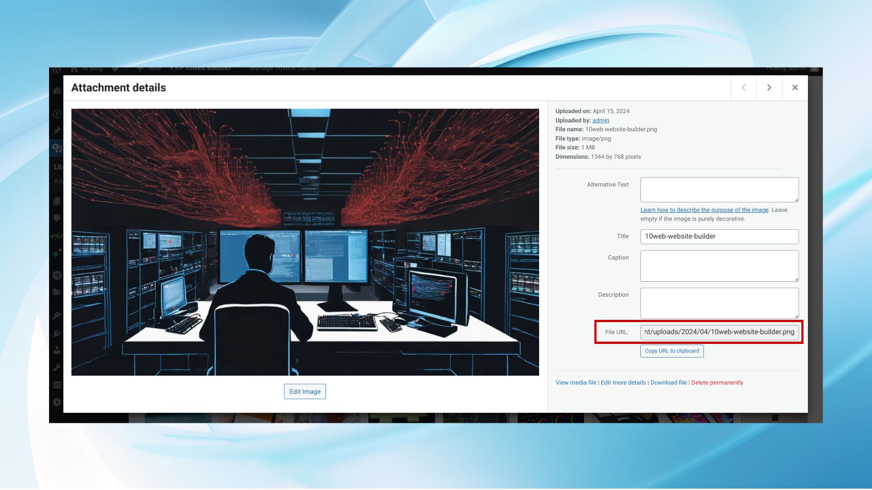Click the Tools wrench icon in the sidebar
Screen dimensions: 872x490
pyautogui.click(x=57, y=367)
